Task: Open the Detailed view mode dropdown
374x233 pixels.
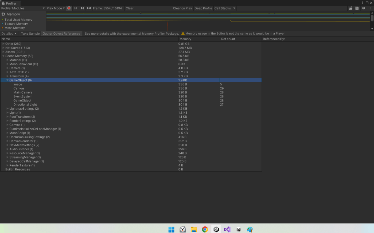Action: coord(9,34)
